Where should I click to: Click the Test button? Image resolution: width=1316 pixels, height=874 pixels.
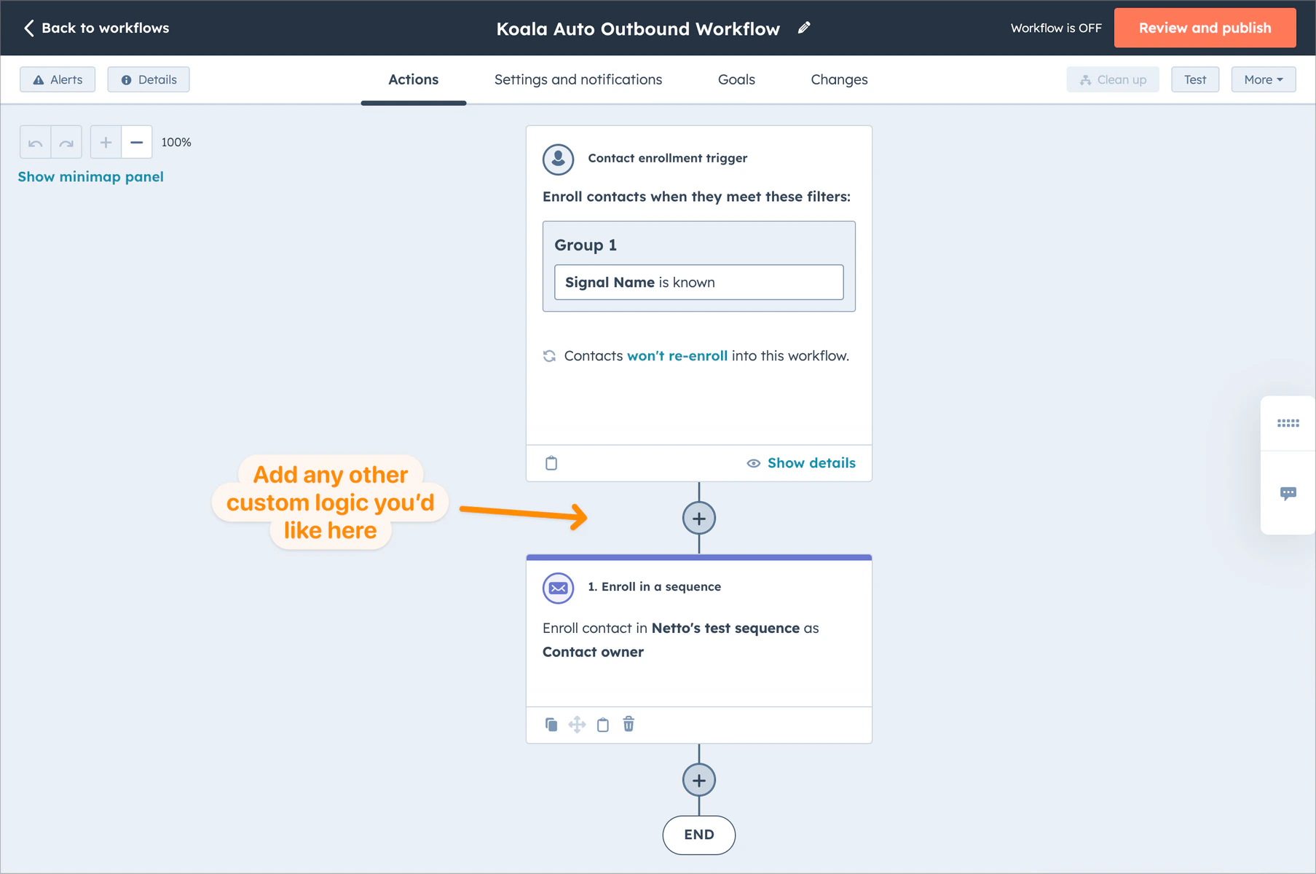pos(1194,79)
